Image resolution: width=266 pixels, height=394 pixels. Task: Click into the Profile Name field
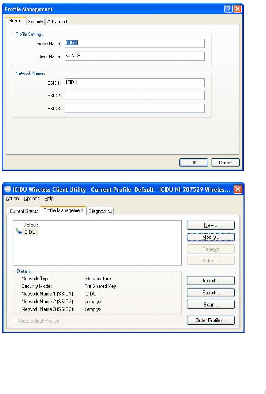tap(135, 43)
